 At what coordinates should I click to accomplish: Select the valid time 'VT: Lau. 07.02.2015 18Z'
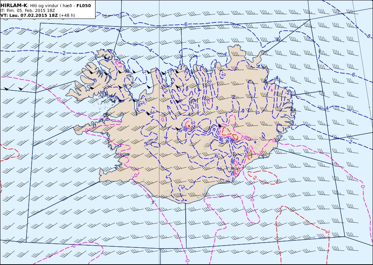pos(29,15)
